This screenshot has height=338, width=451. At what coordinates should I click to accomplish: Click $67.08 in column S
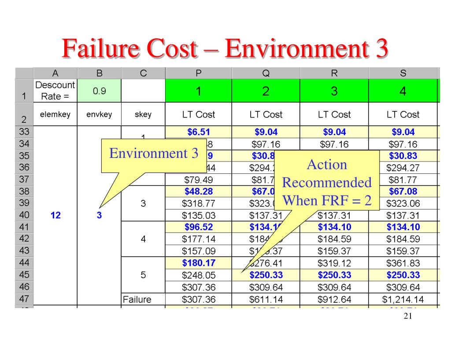403,191
